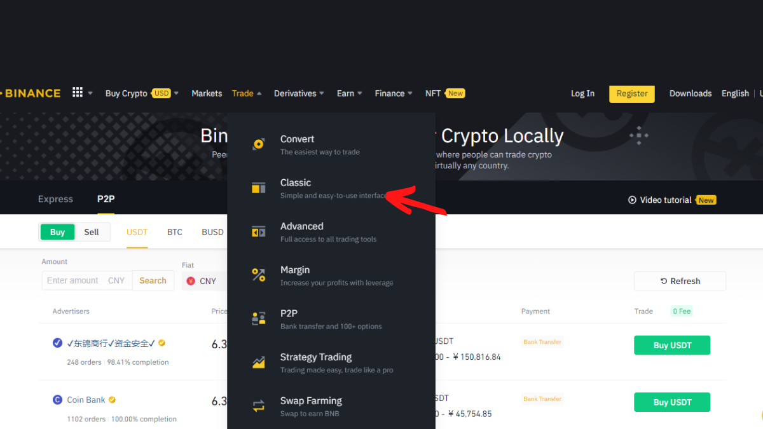Click the refresh arrow icon

tap(664, 281)
